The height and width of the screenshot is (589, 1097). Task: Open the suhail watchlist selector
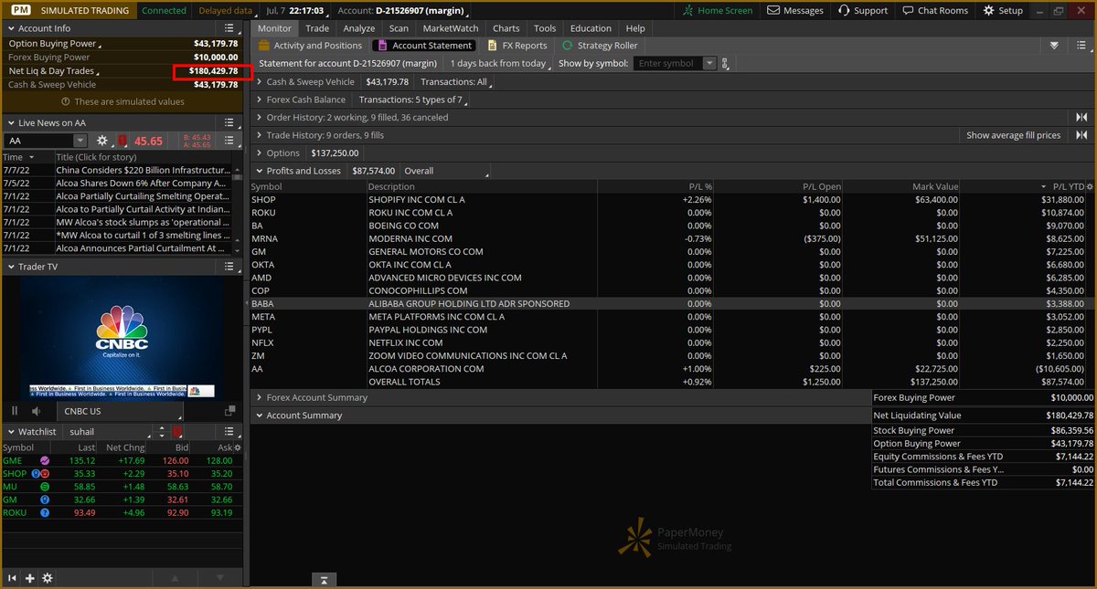point(106,431)
